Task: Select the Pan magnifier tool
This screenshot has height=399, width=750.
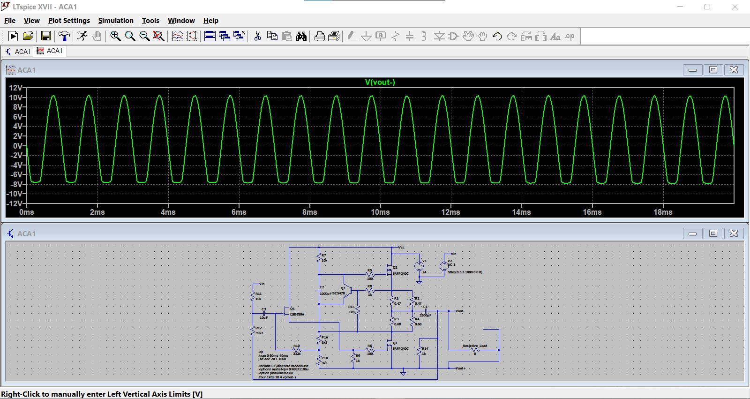Action: point(130,36)
